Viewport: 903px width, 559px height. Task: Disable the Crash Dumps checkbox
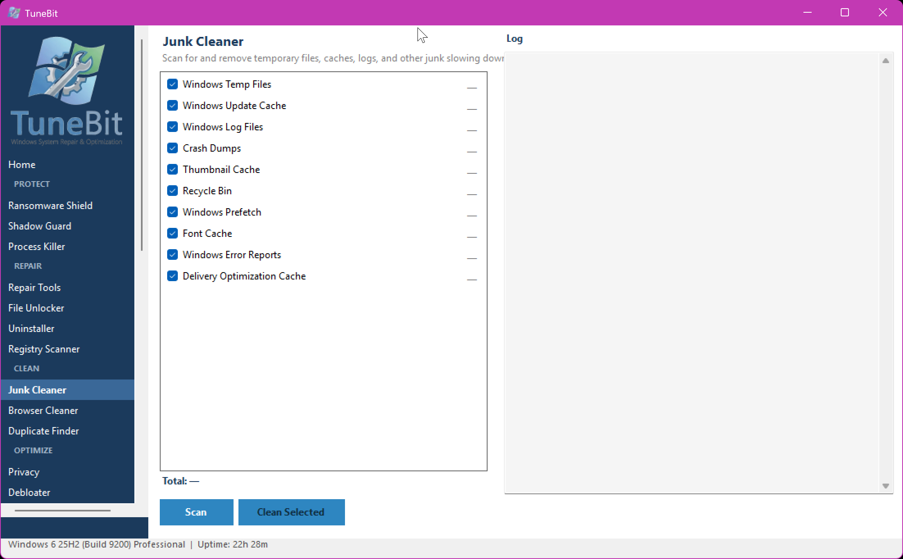pyautogui.click(x=172, y=148)
